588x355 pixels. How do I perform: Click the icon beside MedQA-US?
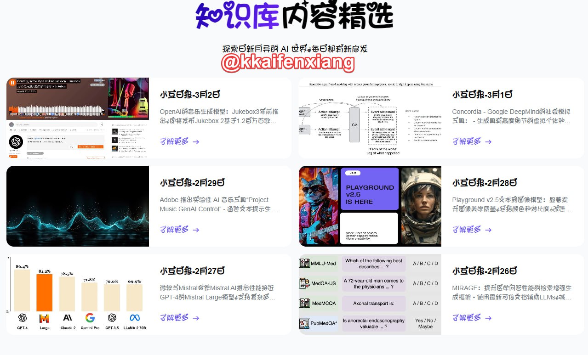304,283
